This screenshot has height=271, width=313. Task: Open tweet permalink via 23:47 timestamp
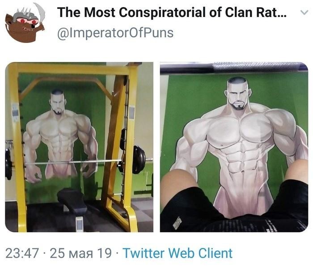coord(22,253)
